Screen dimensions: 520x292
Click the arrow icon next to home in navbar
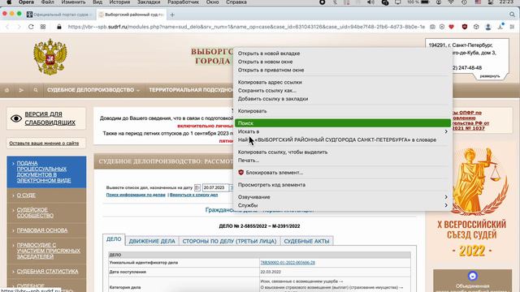[21, 90]
